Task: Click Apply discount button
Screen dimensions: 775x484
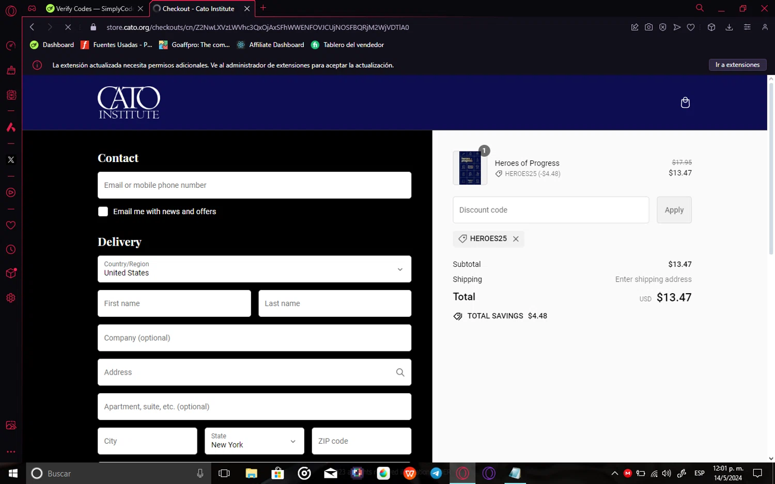Action: tap(674, 210)
